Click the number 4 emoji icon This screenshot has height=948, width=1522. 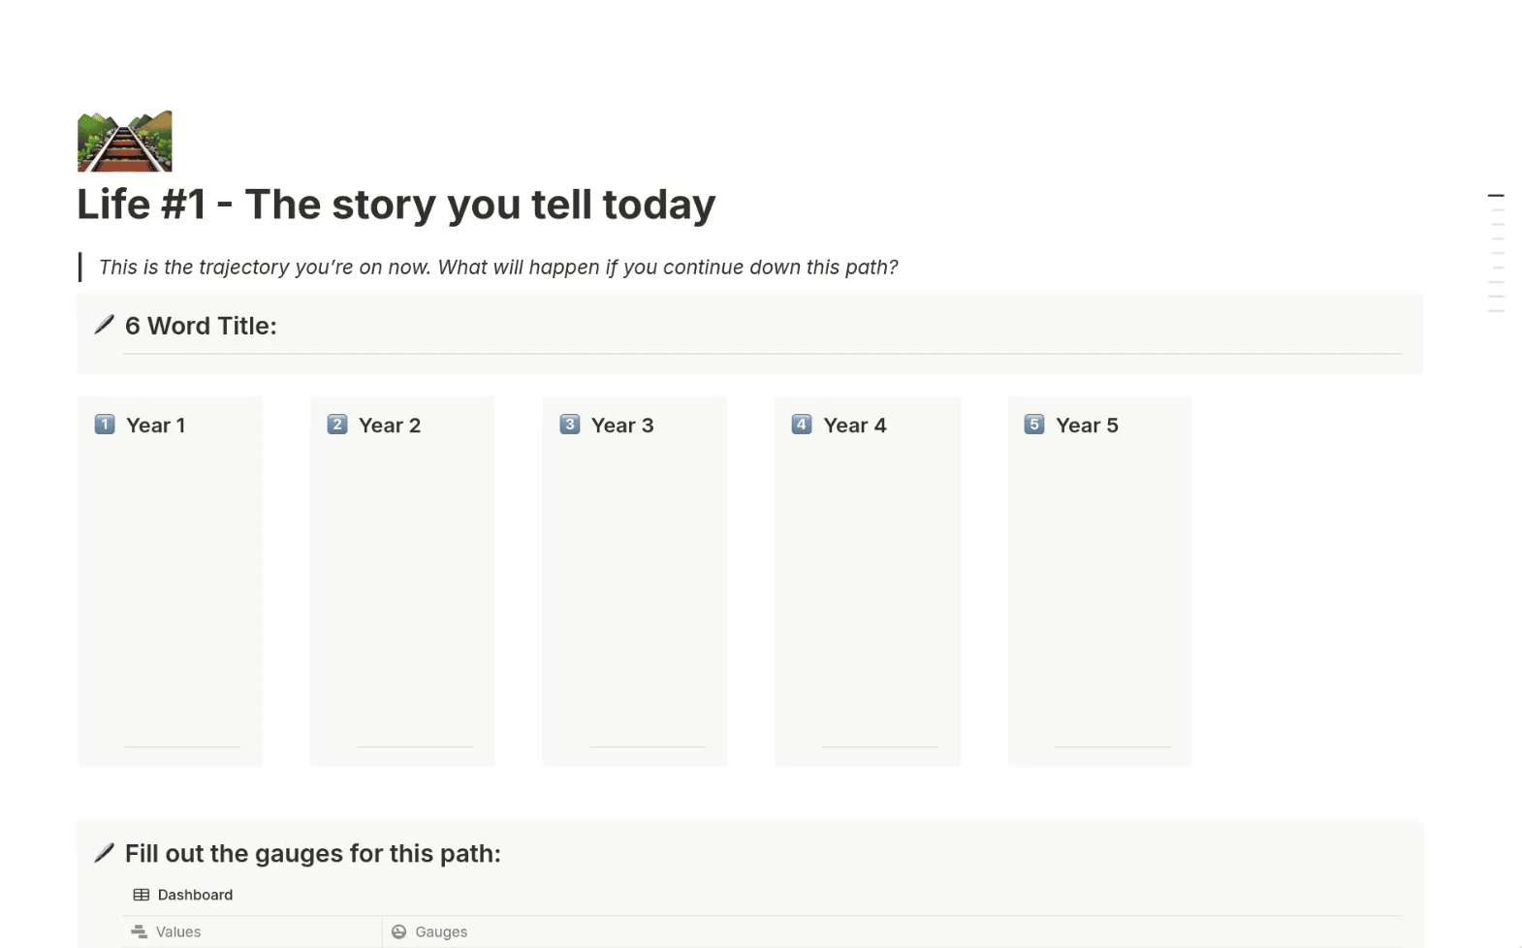pyautogui.click(x=802, y=425)
